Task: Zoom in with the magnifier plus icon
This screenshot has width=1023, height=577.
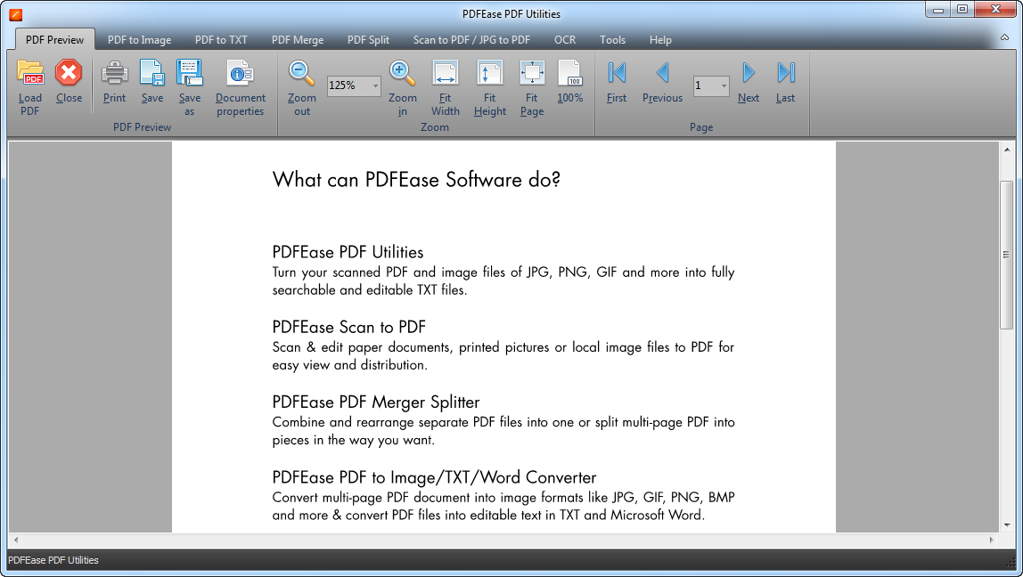Action: point(402,72)
